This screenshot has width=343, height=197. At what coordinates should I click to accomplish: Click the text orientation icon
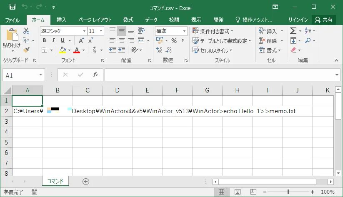pyautogui.click(x=134, y=50)
